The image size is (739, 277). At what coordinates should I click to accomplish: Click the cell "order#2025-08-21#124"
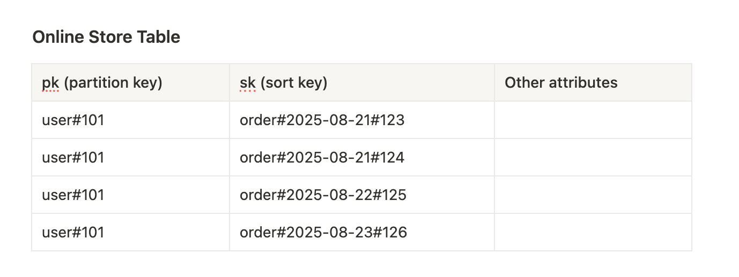362,157
